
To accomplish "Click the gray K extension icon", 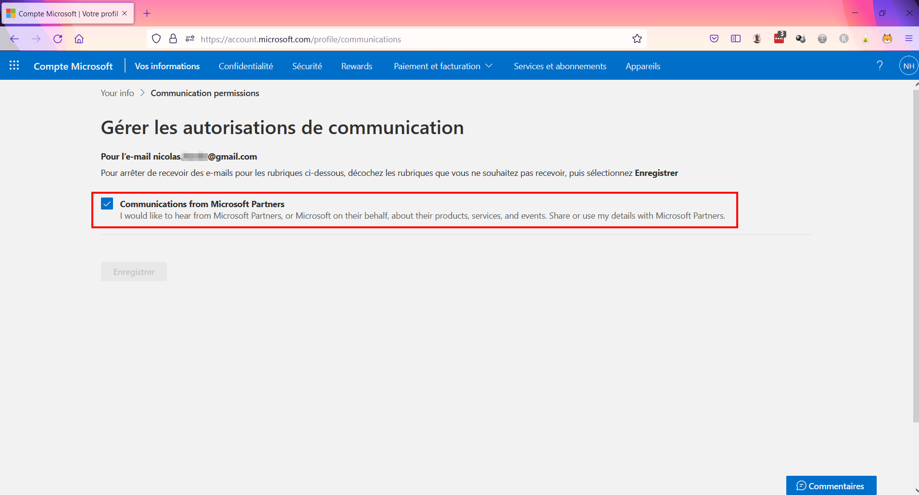I will (844, 39).
